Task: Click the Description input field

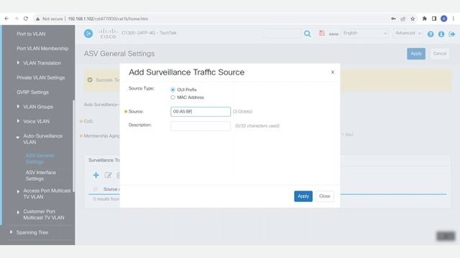Action: click(201, 126)
